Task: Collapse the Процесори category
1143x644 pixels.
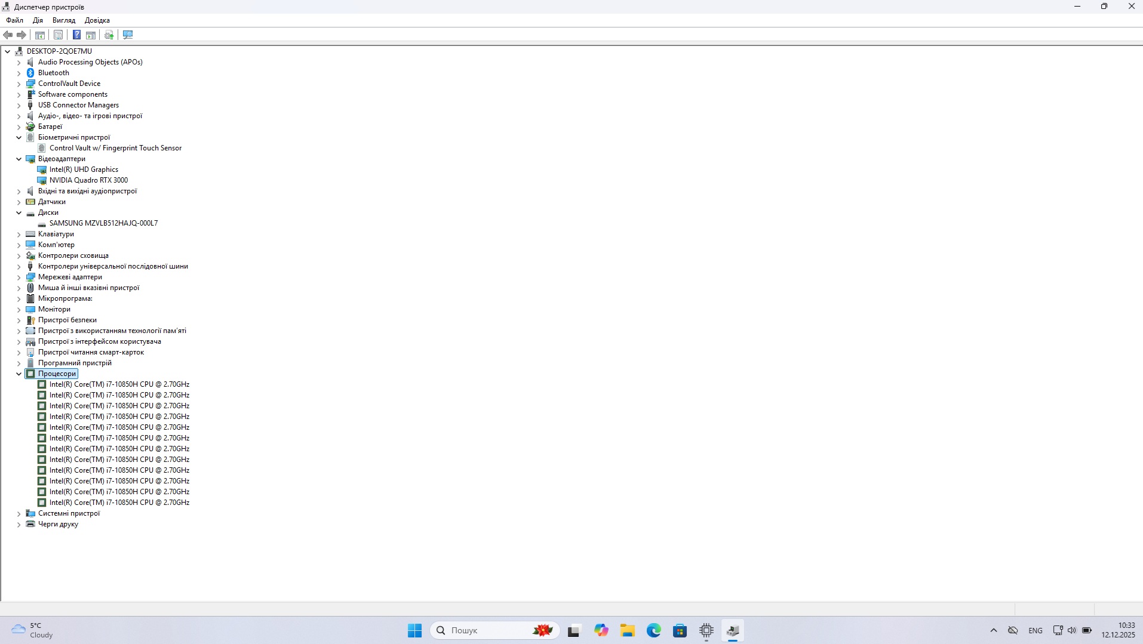Action: pyautogui.click(x=19, y=374)
